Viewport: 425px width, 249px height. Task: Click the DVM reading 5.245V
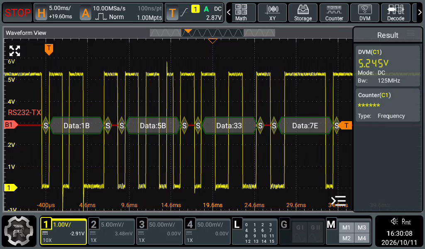pos(373,63)
